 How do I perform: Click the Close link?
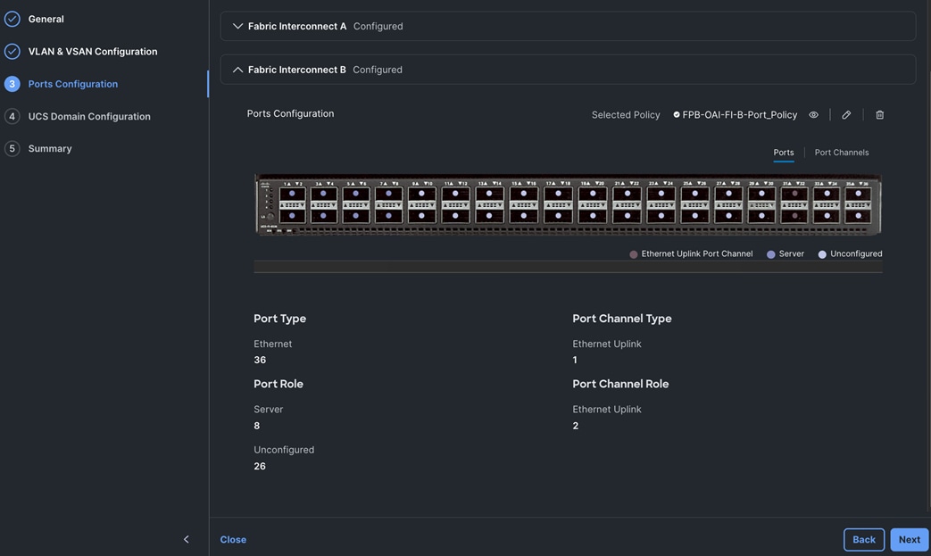233,539
